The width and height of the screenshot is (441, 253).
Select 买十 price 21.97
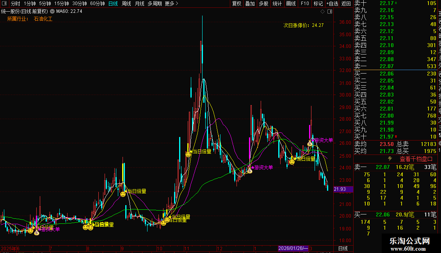point(387,137)
